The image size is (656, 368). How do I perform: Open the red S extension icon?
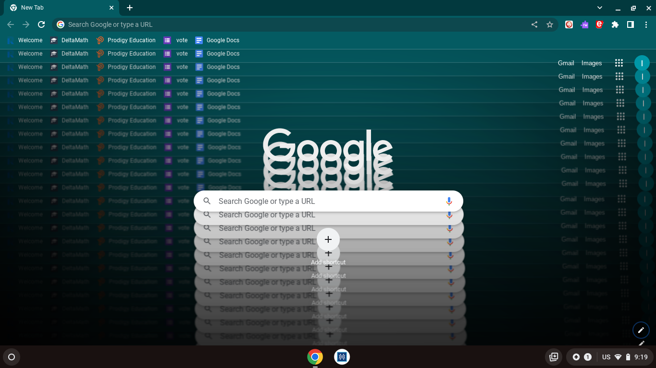pos(569,24)
